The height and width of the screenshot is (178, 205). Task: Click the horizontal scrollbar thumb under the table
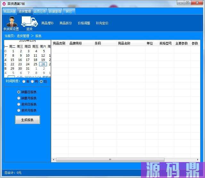[110, 159]
